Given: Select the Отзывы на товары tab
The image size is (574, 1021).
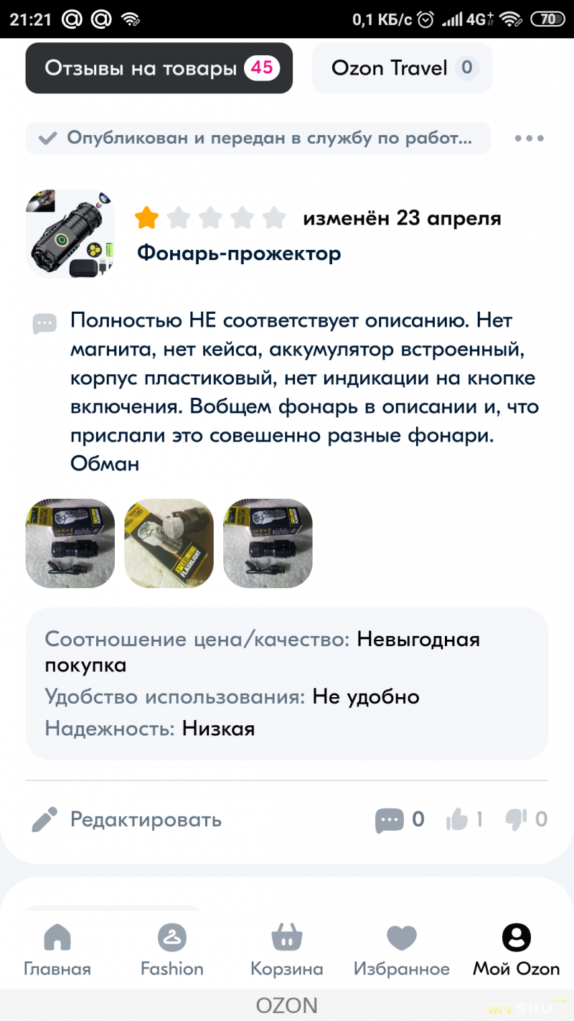Looking at the screenshot, I should tap(159, 68).
